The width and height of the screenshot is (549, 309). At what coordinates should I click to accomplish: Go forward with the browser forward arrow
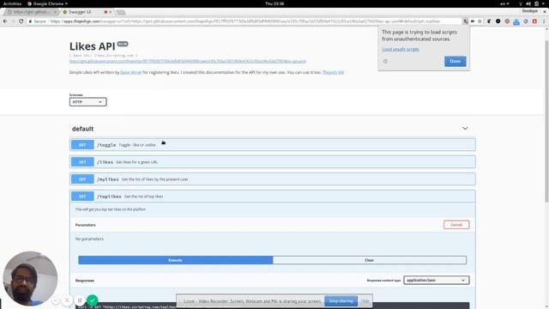point(13,21)
